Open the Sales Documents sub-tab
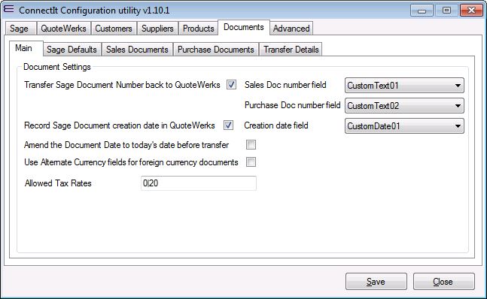This screenshot has width=487, height=299. [137, 50]
